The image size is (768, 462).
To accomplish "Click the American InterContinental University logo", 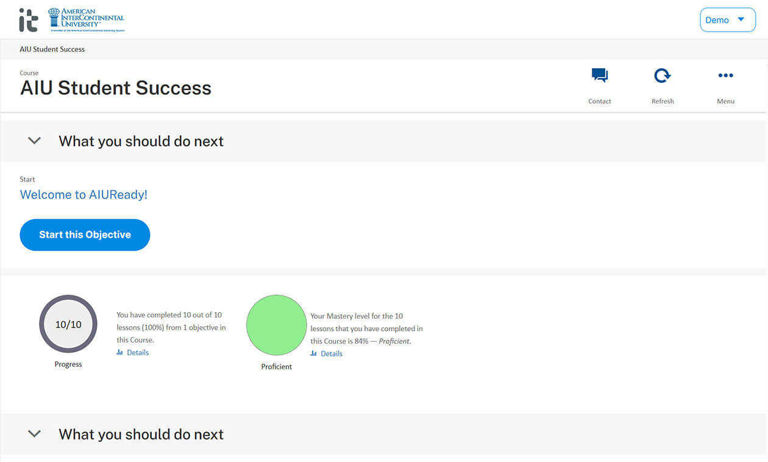I will click(87, 20).
